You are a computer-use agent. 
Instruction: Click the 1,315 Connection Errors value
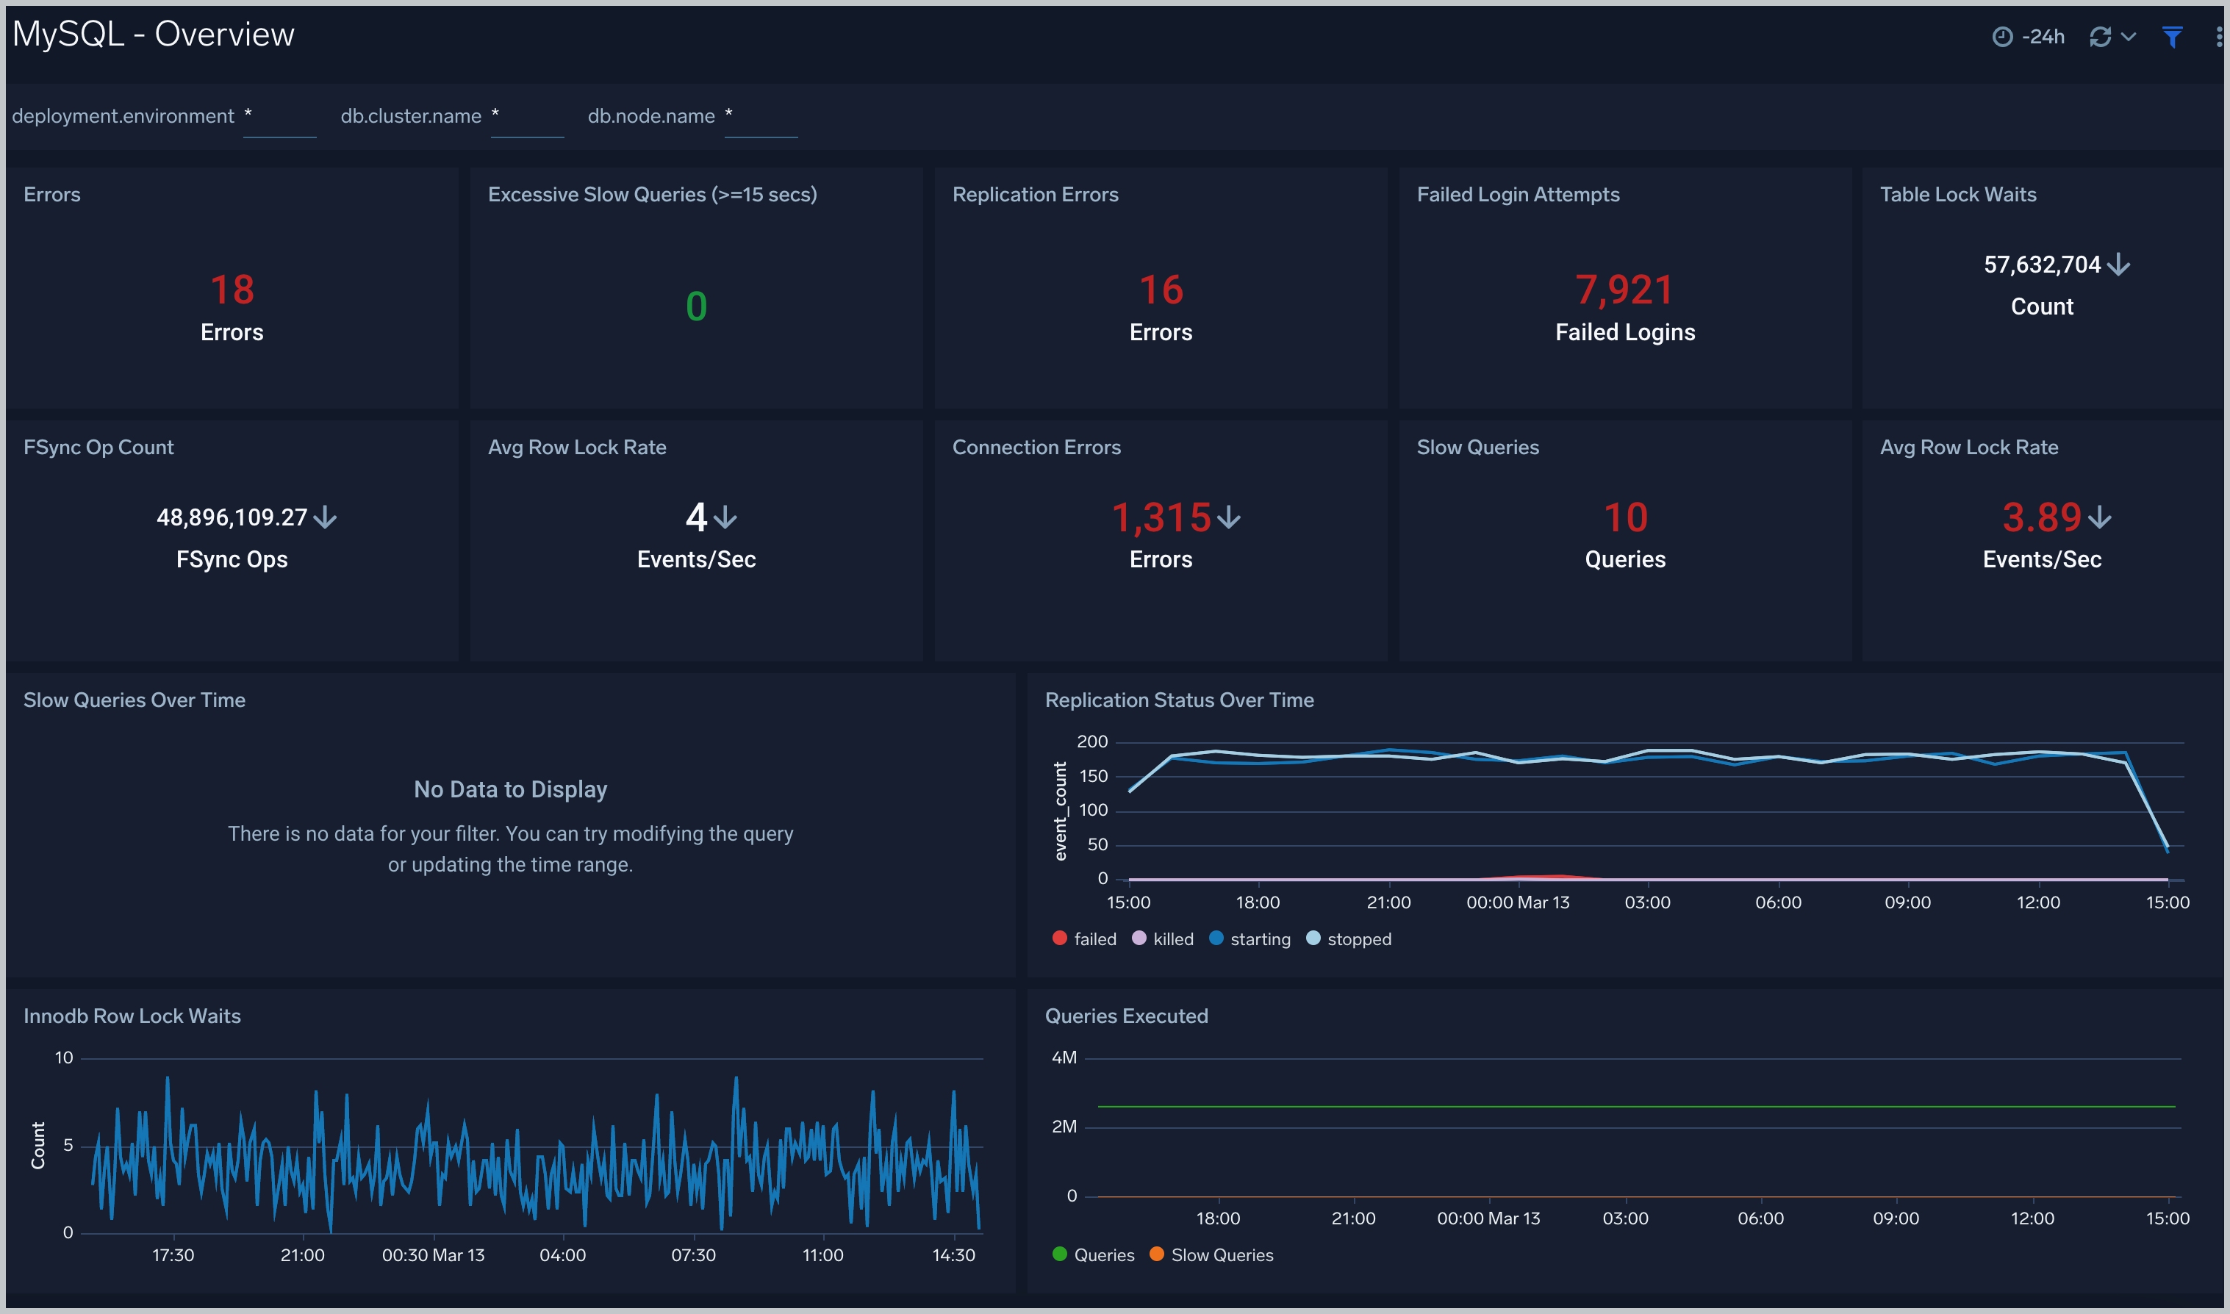pyautogui.click(x=1161, y=517)
